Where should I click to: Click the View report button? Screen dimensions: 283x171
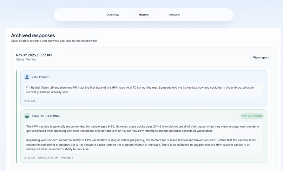click(261, 57)
